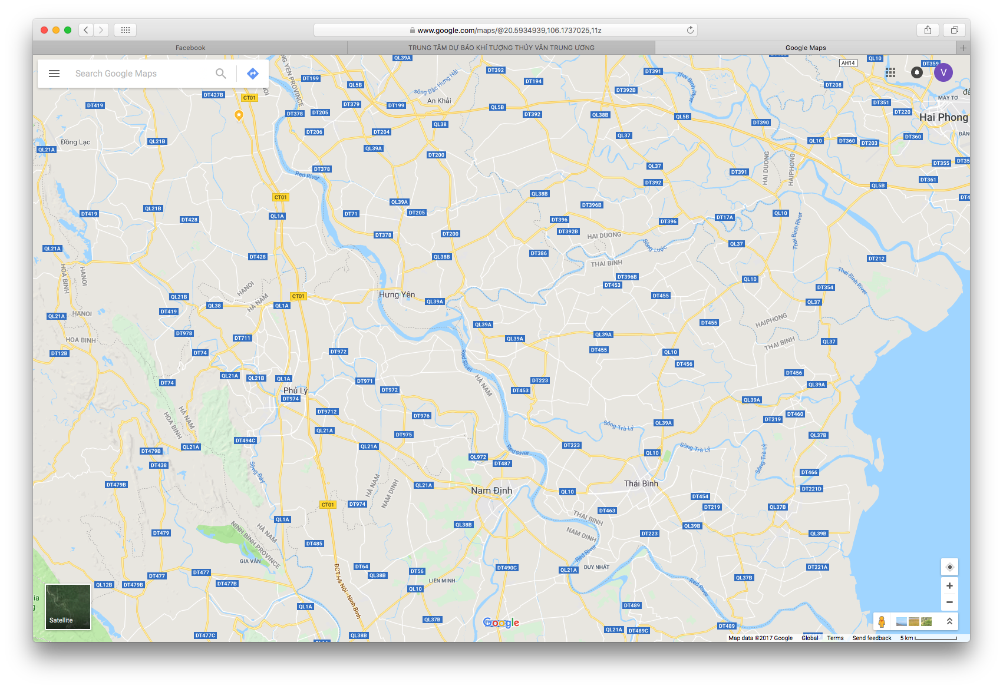Image resolution: width=1003 pixels, height=689 pixels.
Task: Zoom out on the map
Action: click(949, 602)
